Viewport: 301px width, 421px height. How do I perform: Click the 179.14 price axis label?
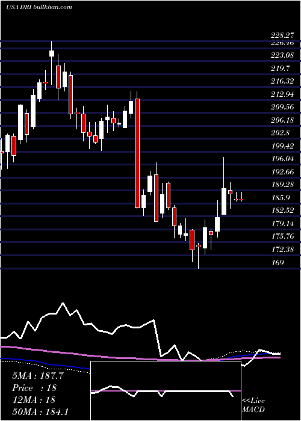tap(282, 223)
